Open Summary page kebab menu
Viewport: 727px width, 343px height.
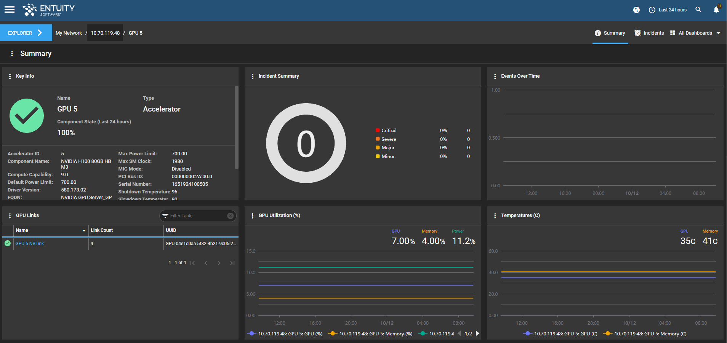(x=12, y=54)
